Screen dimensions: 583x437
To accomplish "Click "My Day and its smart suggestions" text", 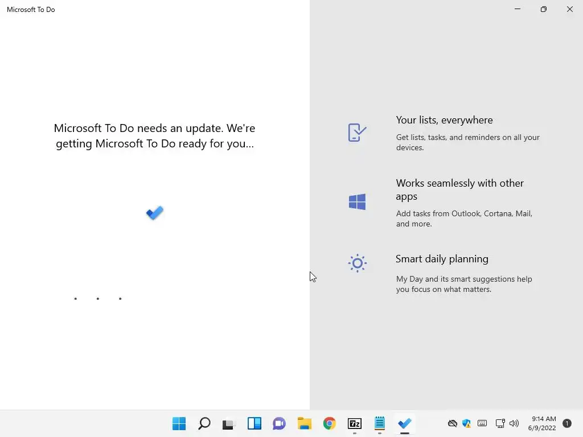I will [464, 284].
